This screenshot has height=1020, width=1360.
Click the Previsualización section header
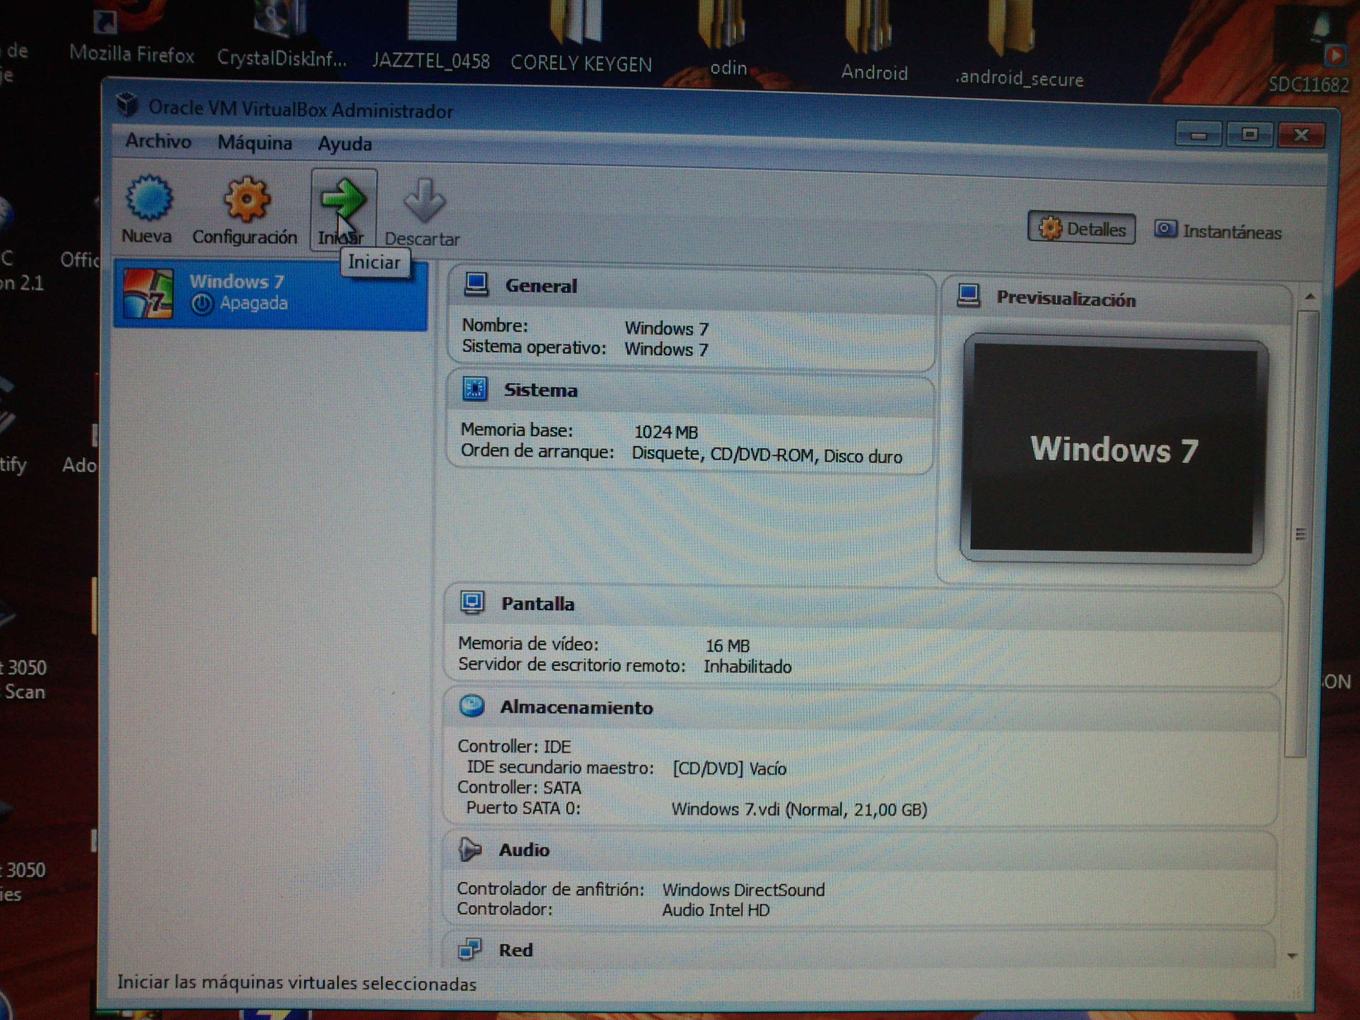click(x=1066, y=300)
